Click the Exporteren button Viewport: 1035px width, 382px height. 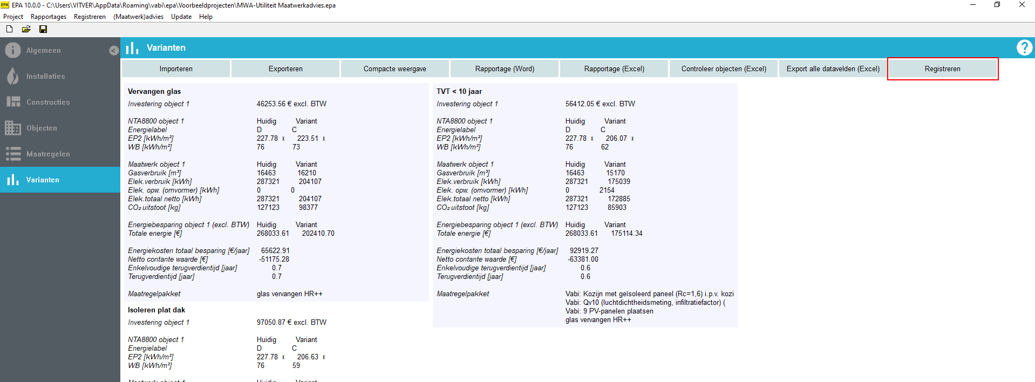click(285, 69)
